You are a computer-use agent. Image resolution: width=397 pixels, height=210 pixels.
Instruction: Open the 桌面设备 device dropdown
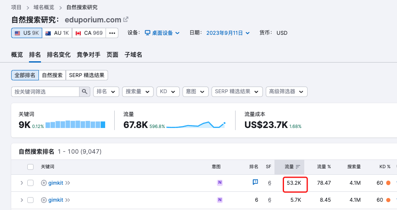162,33
